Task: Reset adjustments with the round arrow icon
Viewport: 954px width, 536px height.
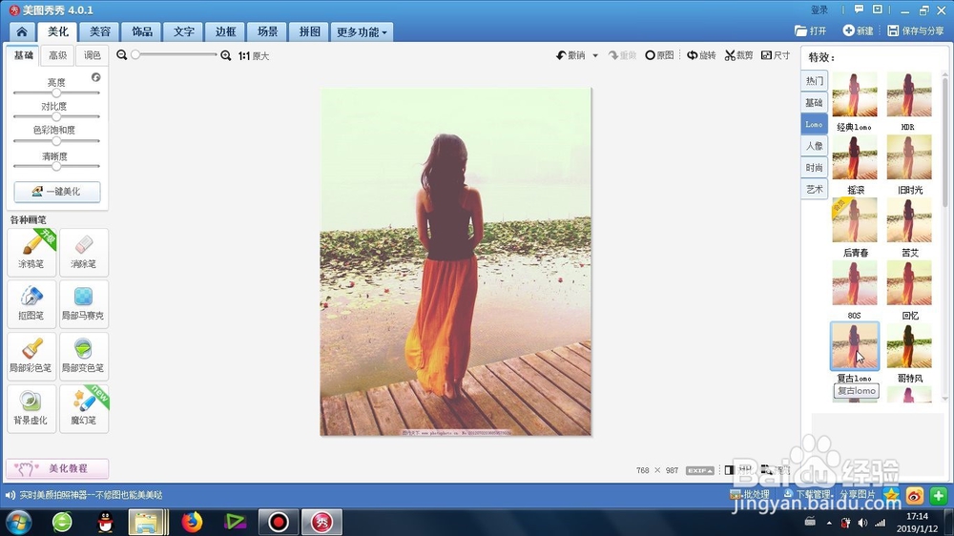Action: [x=96, y=77]
